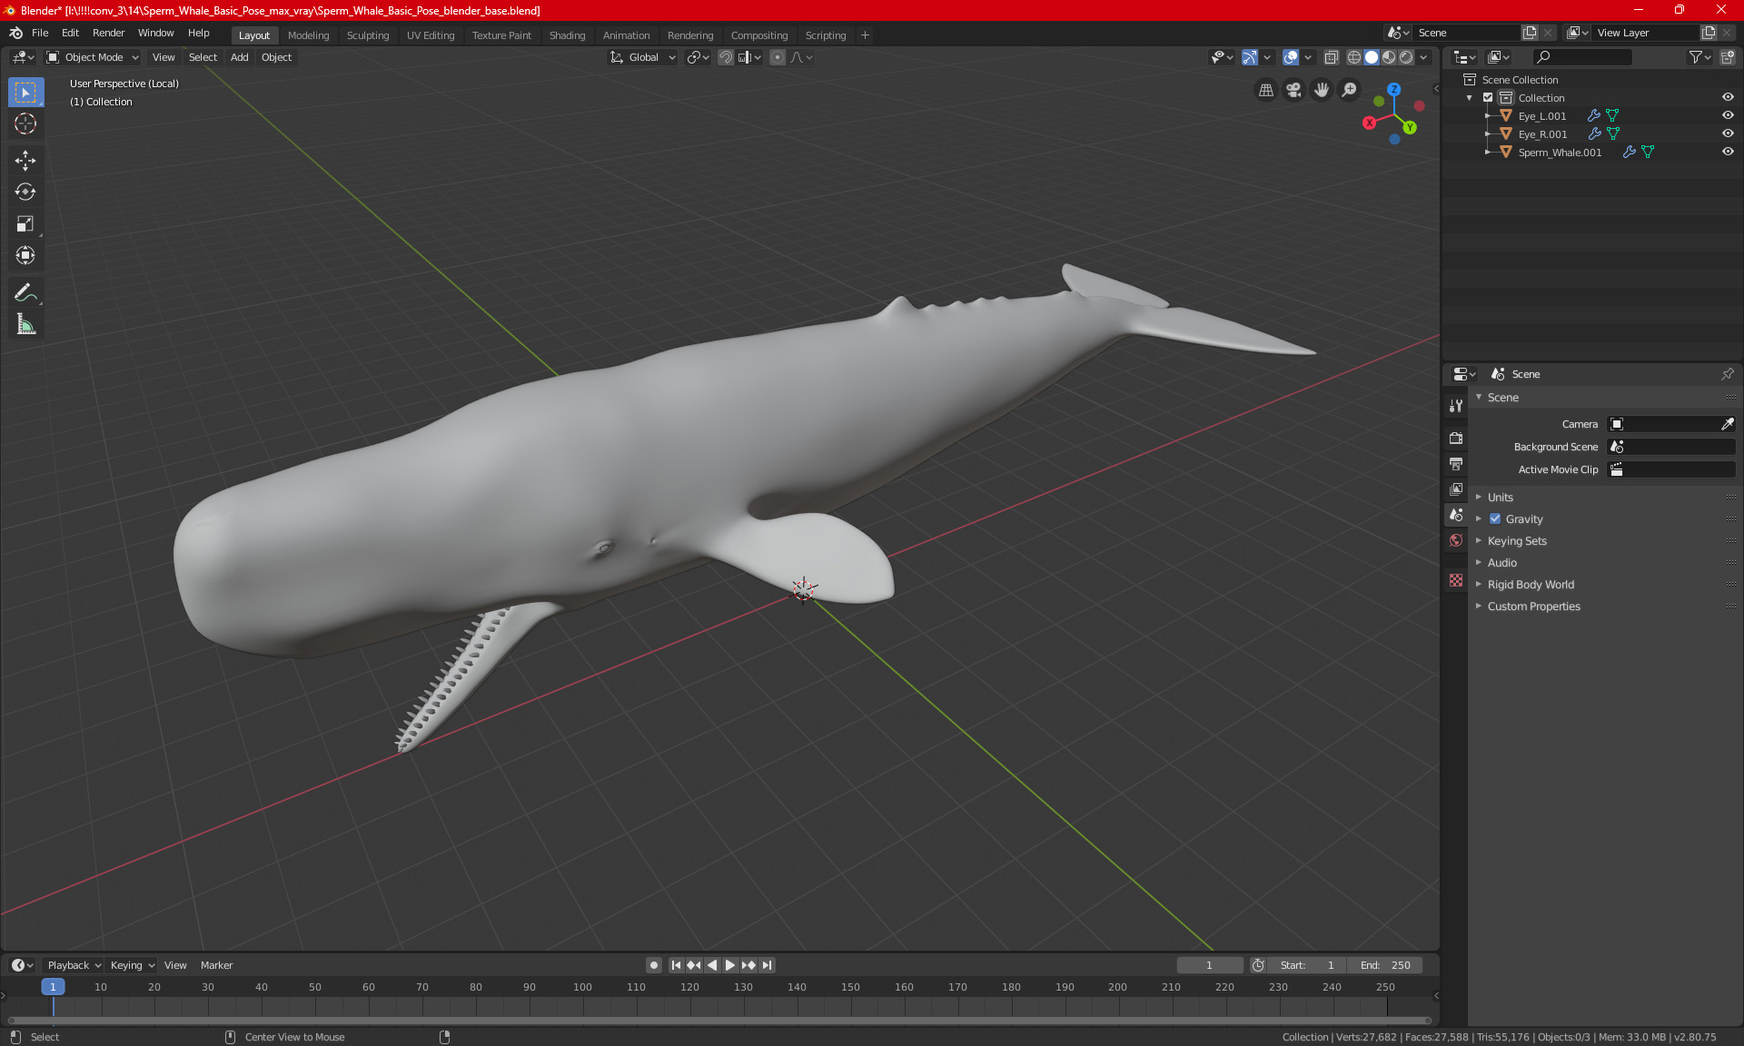Screen dimensions: 1744x1046
Task: Click the outliner search field
Action: (1581, 57)
